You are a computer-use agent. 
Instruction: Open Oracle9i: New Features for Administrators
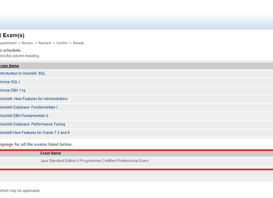33,99
